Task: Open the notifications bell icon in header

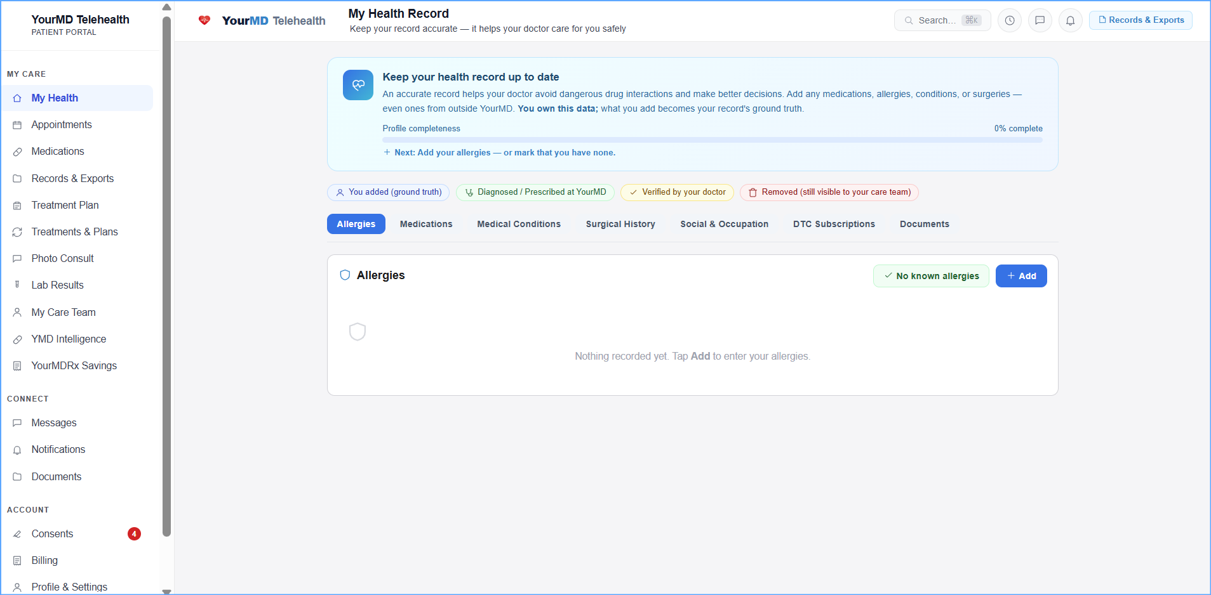Action: tap(1071, 20)
